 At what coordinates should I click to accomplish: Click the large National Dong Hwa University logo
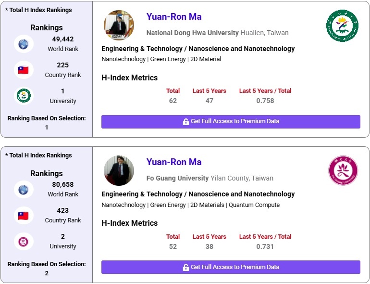click(x=343, y=26)
